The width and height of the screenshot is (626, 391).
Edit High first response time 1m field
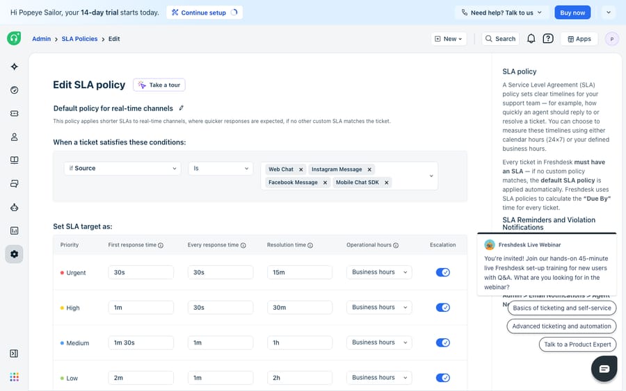point(141,307)
